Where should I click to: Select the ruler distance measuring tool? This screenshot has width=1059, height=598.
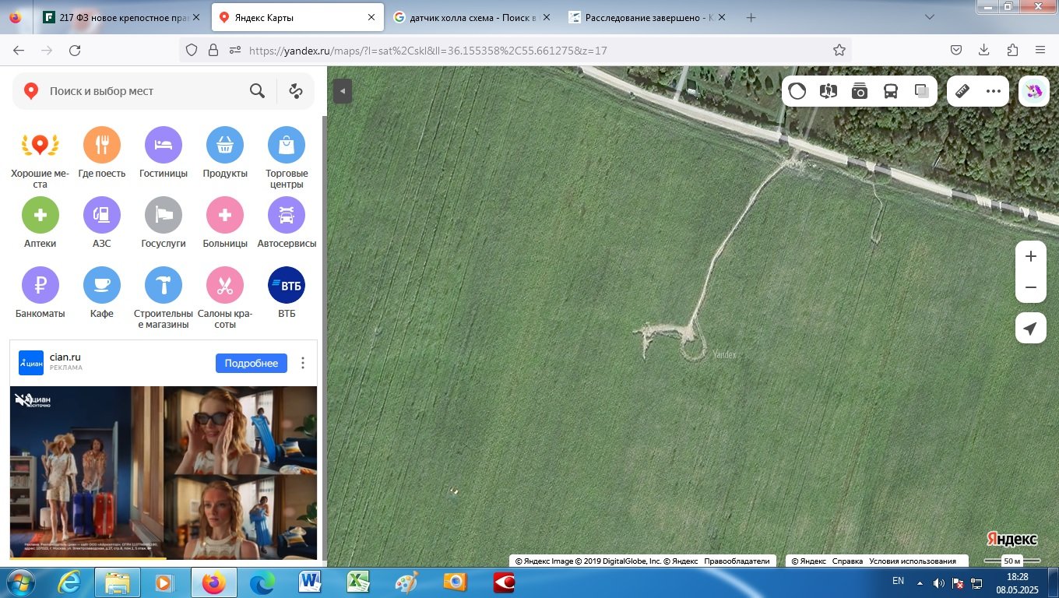click(x=962, y=91)
